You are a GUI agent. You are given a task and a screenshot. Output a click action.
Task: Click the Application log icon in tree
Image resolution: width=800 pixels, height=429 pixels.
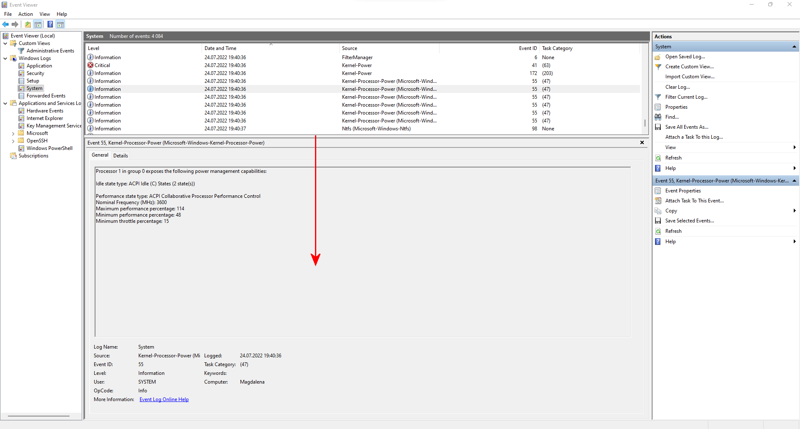pos(21,66)
